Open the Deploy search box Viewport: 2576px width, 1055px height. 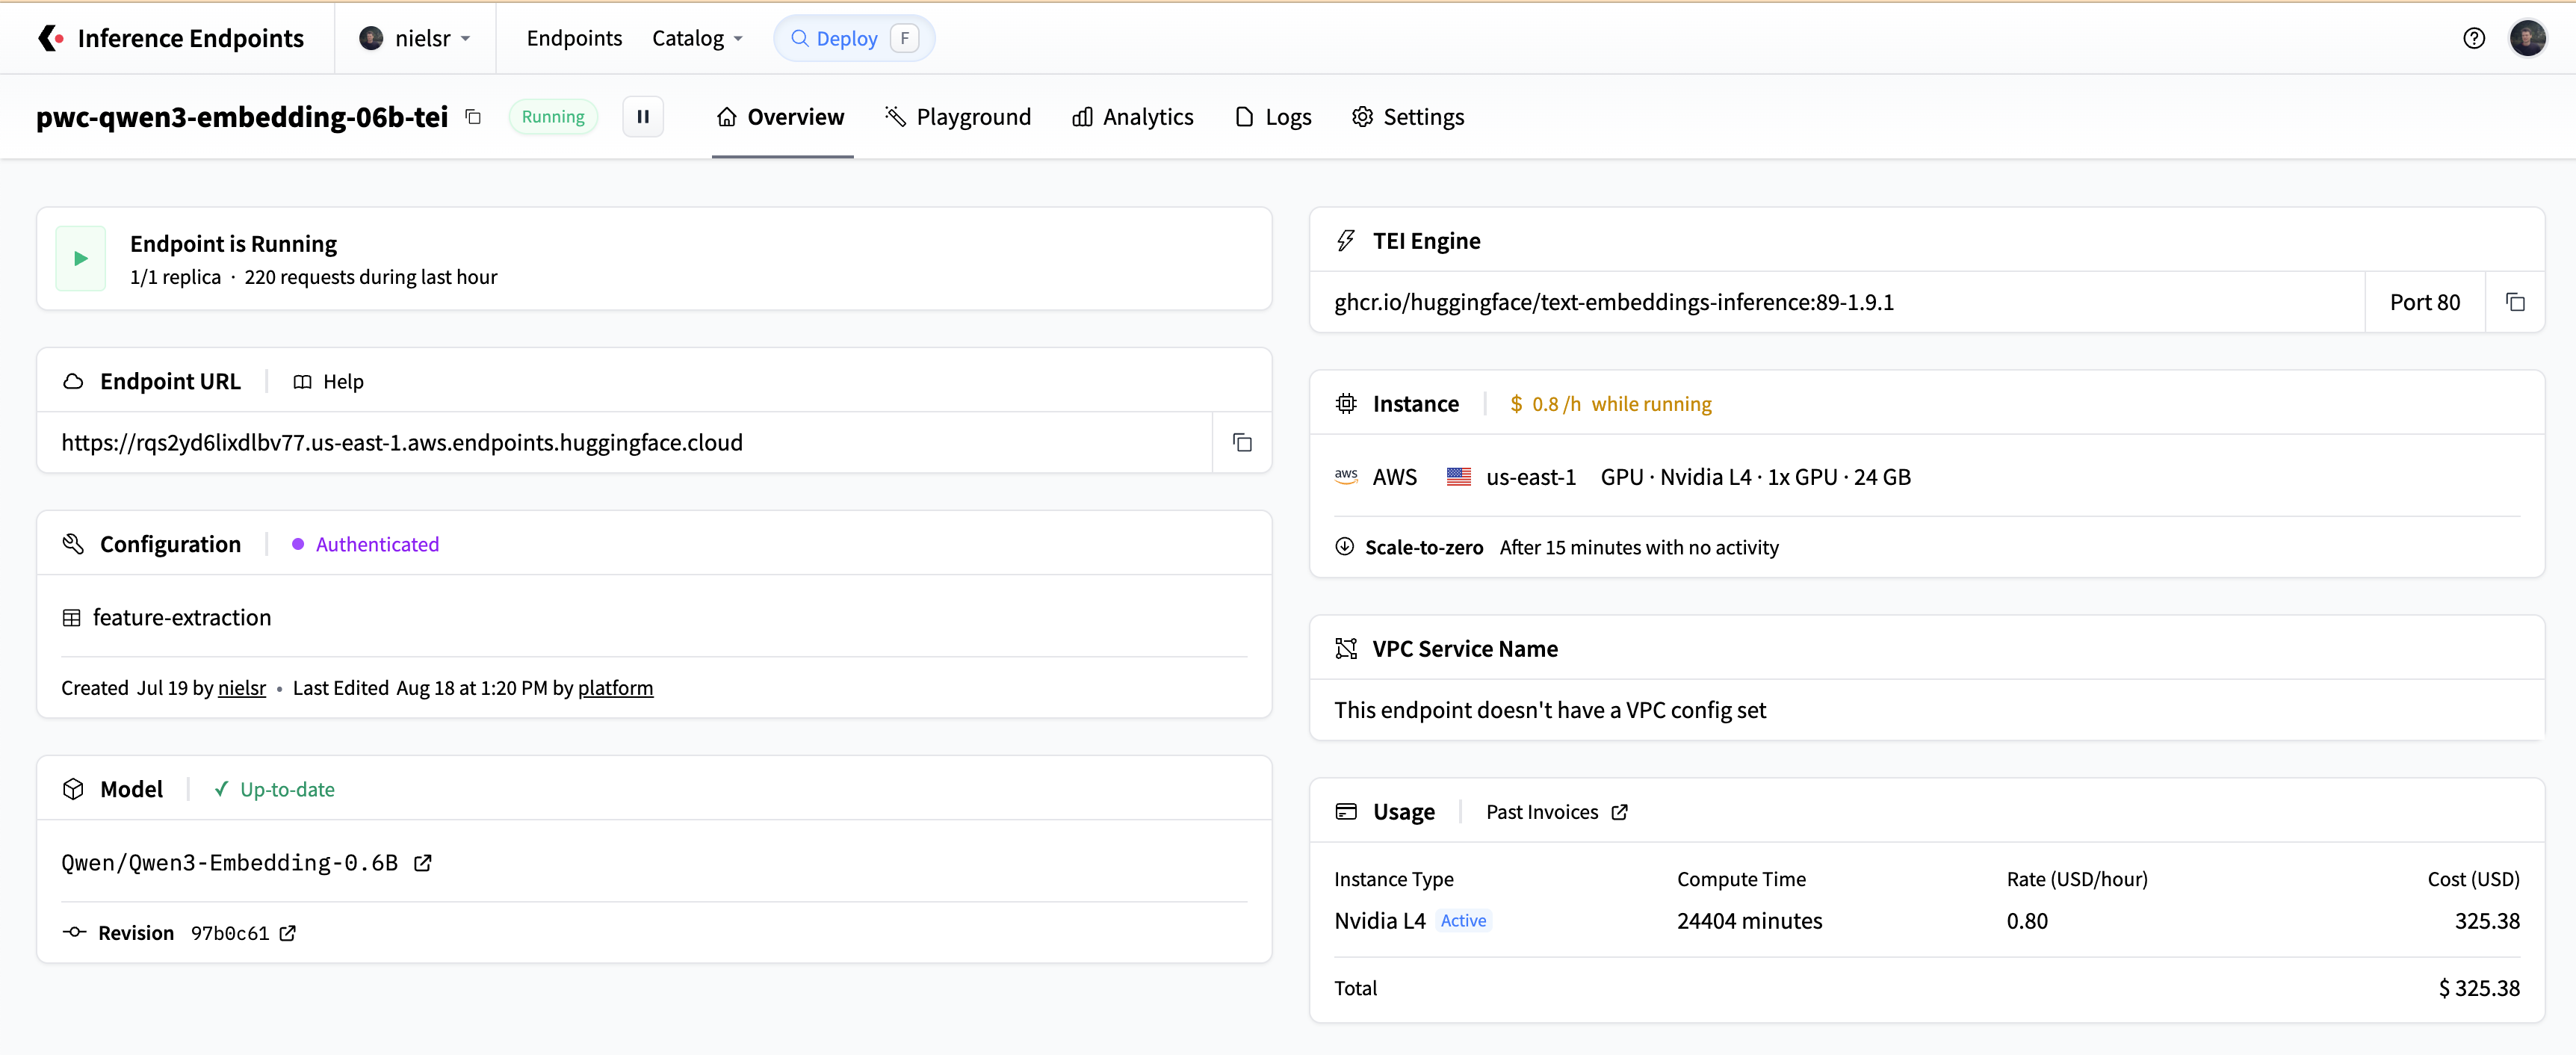coord(854,38)
